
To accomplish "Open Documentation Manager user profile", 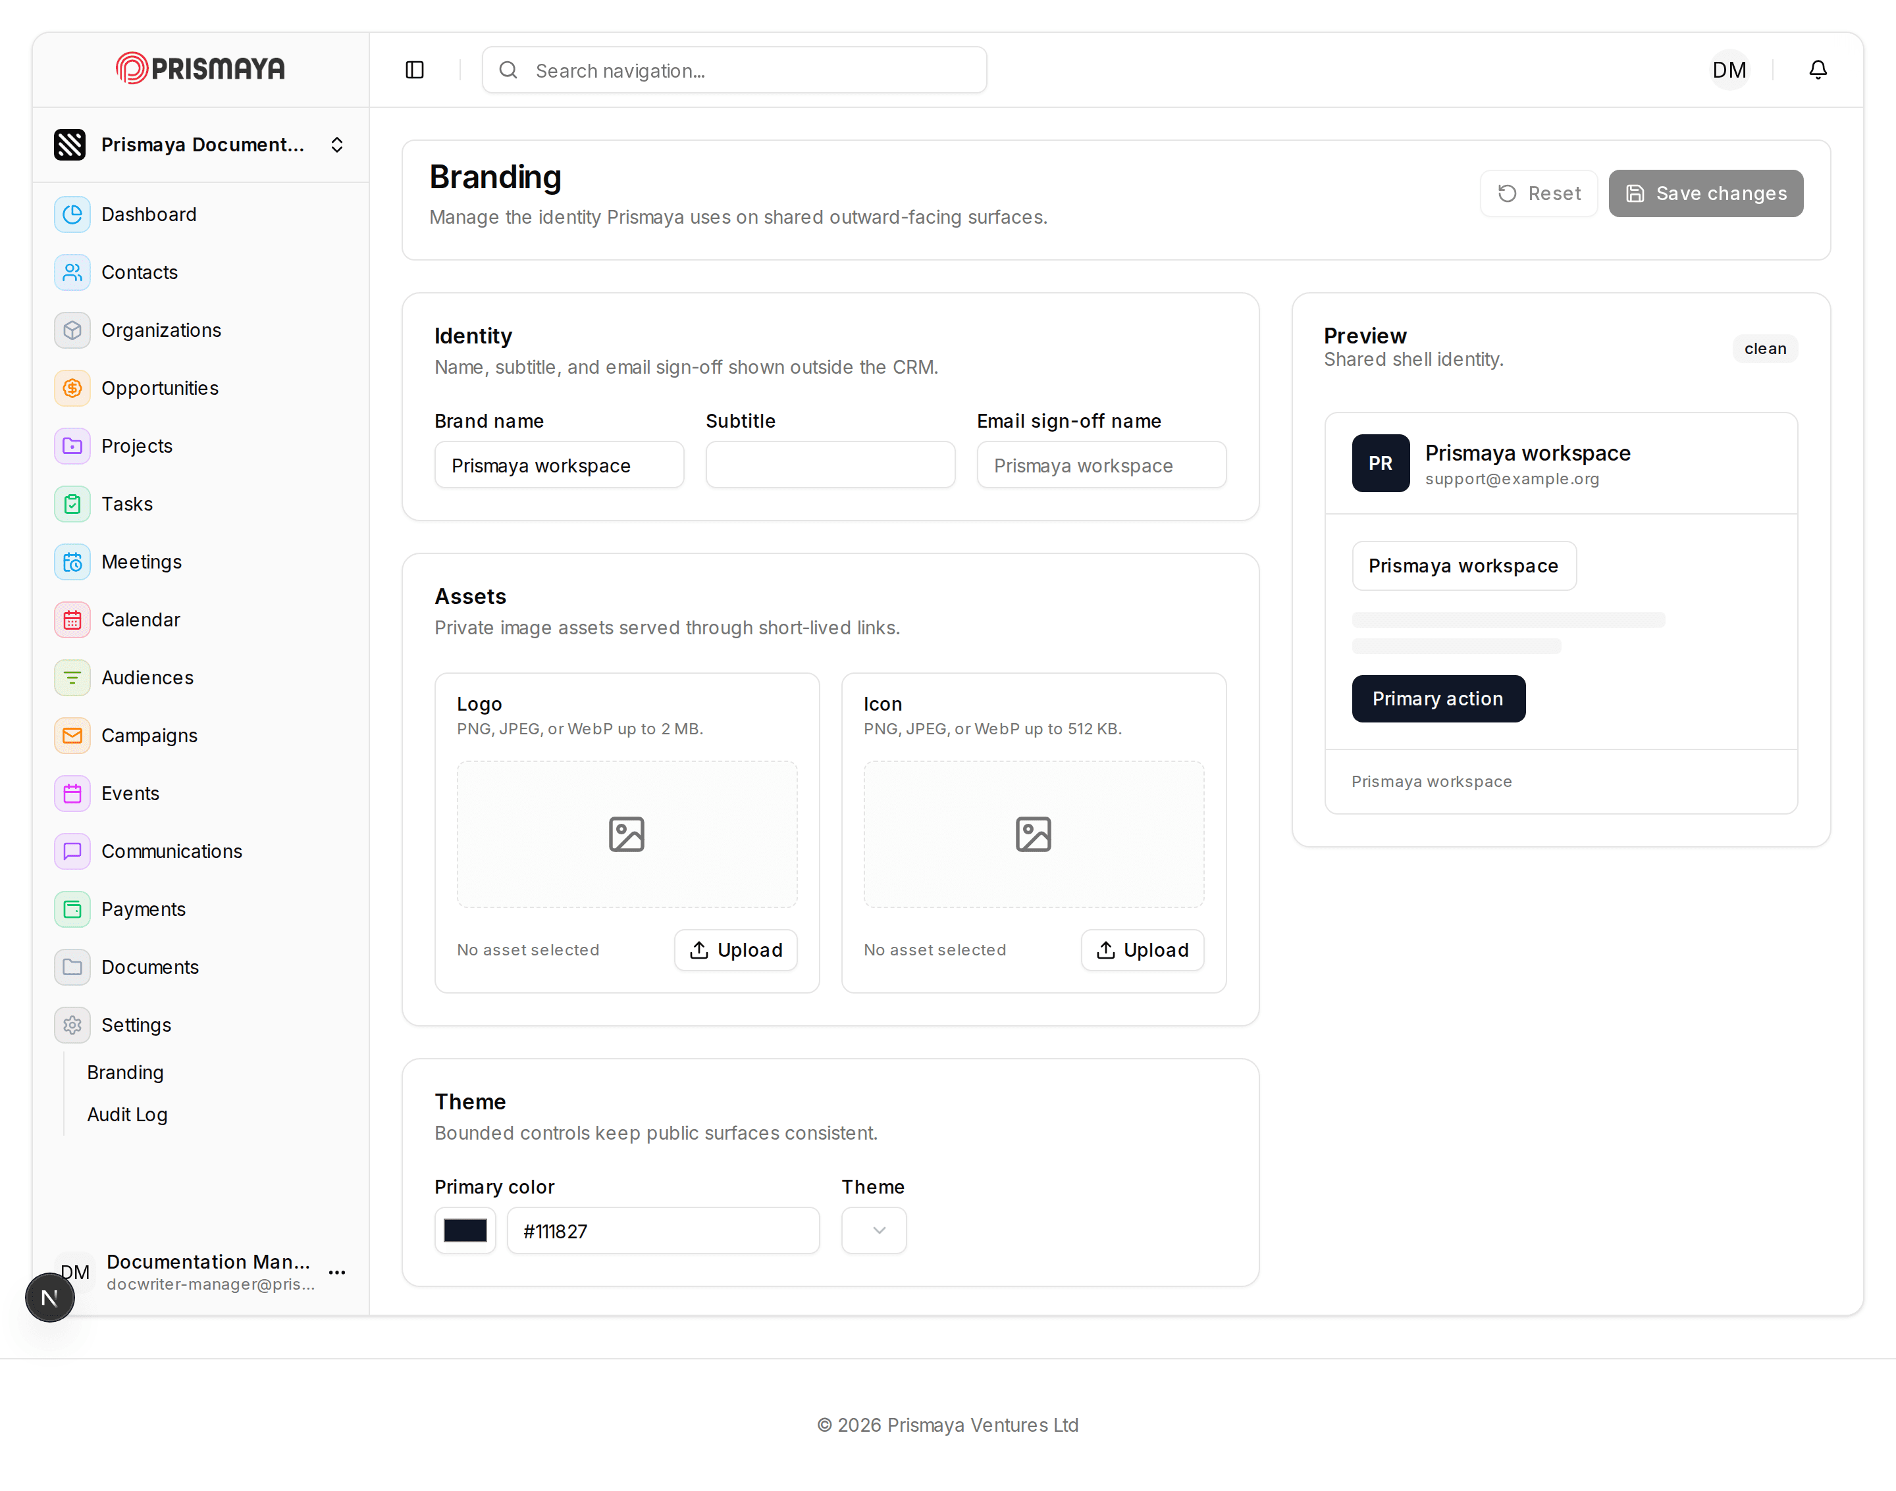I will 201,1272.
